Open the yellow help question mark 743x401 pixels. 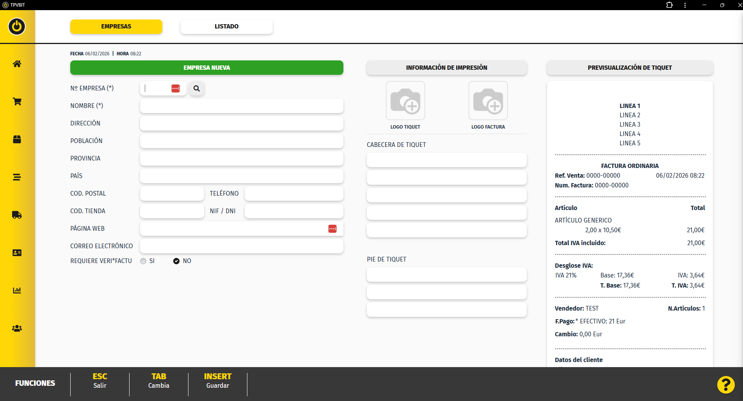click(x=725, y=385)
